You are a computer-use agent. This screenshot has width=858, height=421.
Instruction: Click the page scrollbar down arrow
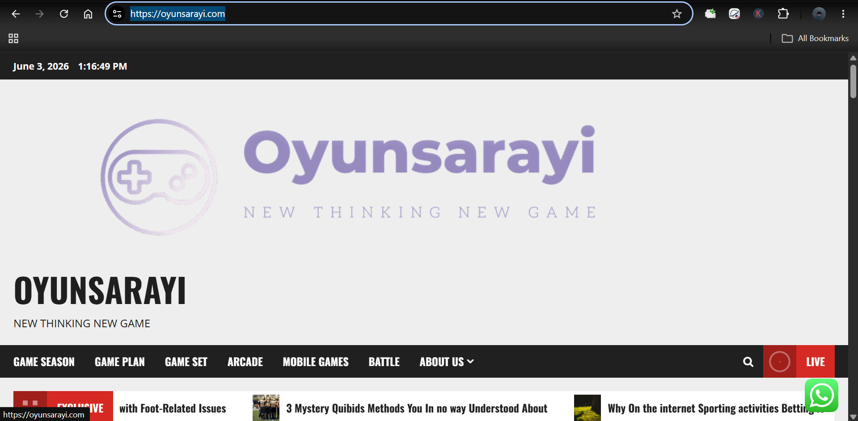click(x=853, y=417)
